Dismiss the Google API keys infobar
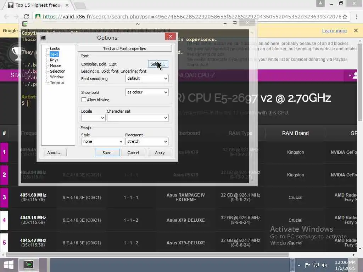 [x=356, y=30]
